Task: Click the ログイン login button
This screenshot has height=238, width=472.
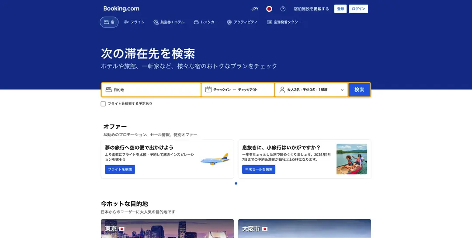Action: (x=358, y=9)
